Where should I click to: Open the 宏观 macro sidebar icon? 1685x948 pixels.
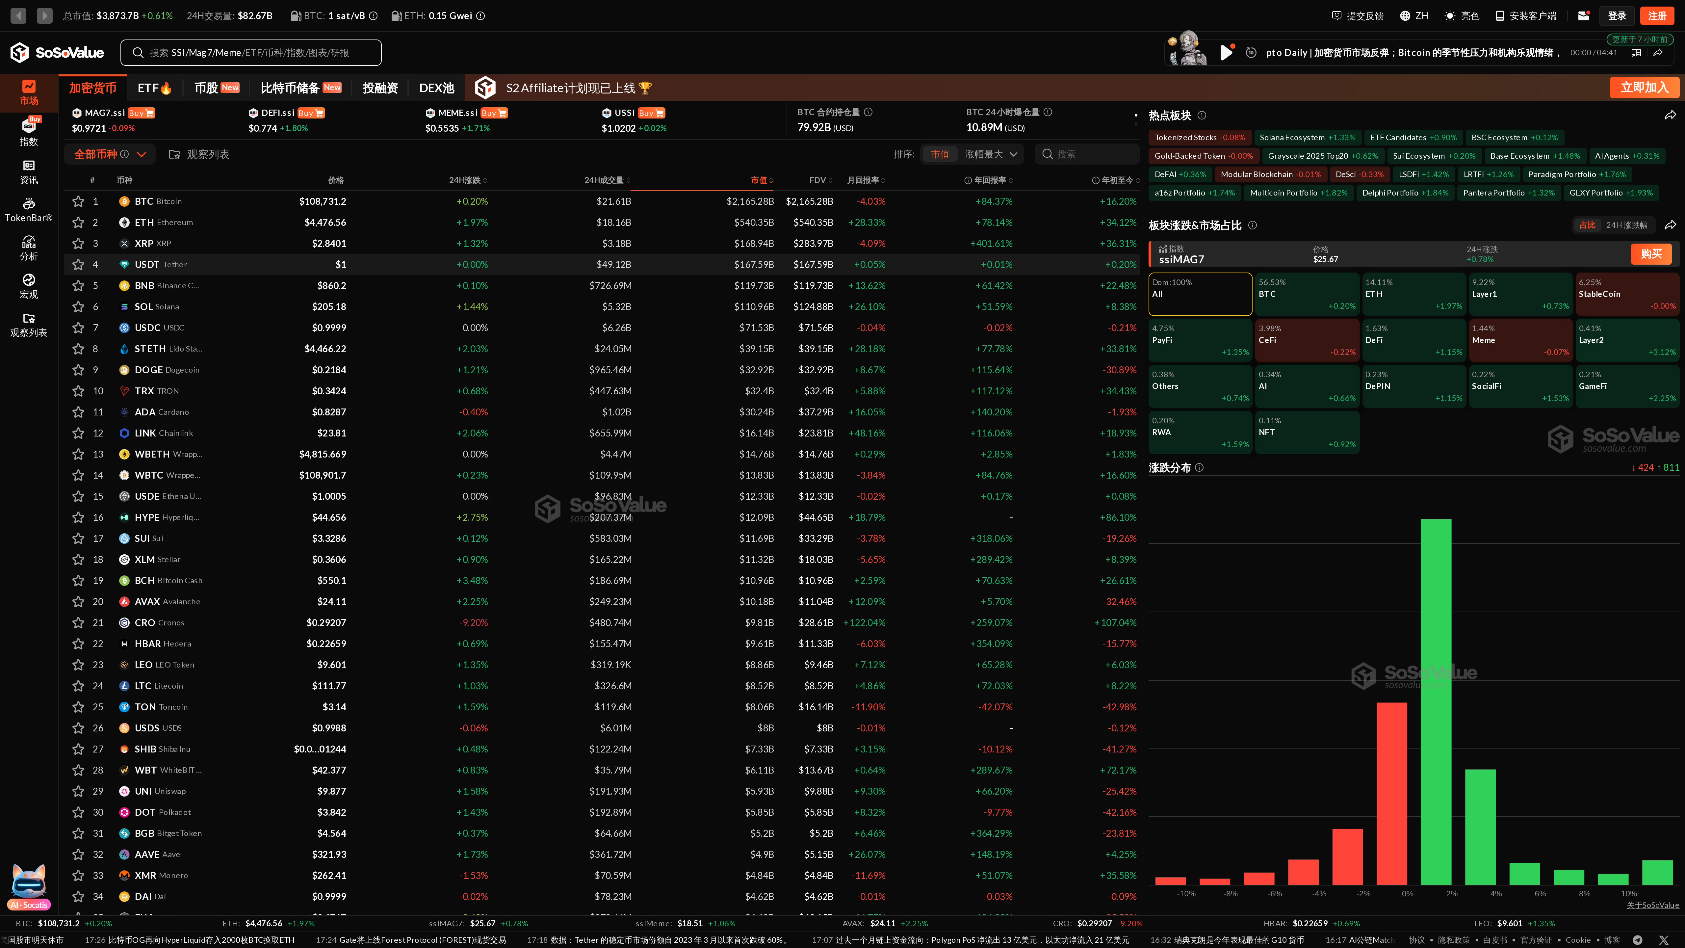click(x=29, y=287)
